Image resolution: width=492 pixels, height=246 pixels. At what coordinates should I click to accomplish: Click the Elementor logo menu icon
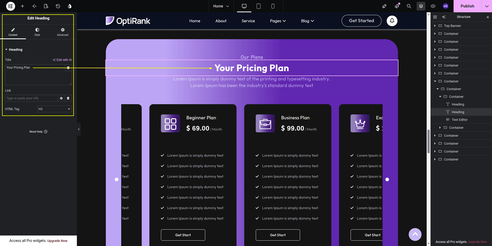tap(11, 6)
